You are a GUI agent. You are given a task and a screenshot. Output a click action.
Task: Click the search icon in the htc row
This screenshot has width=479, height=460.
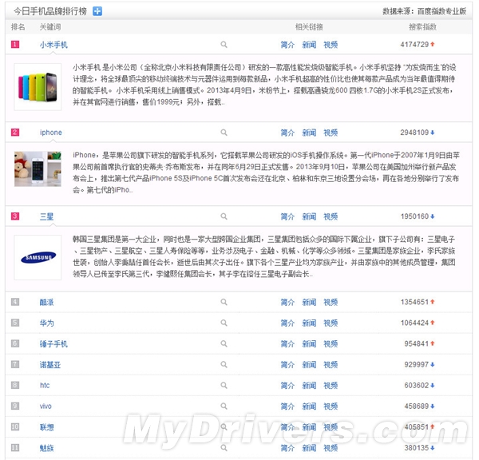click(x=224, y=385)
